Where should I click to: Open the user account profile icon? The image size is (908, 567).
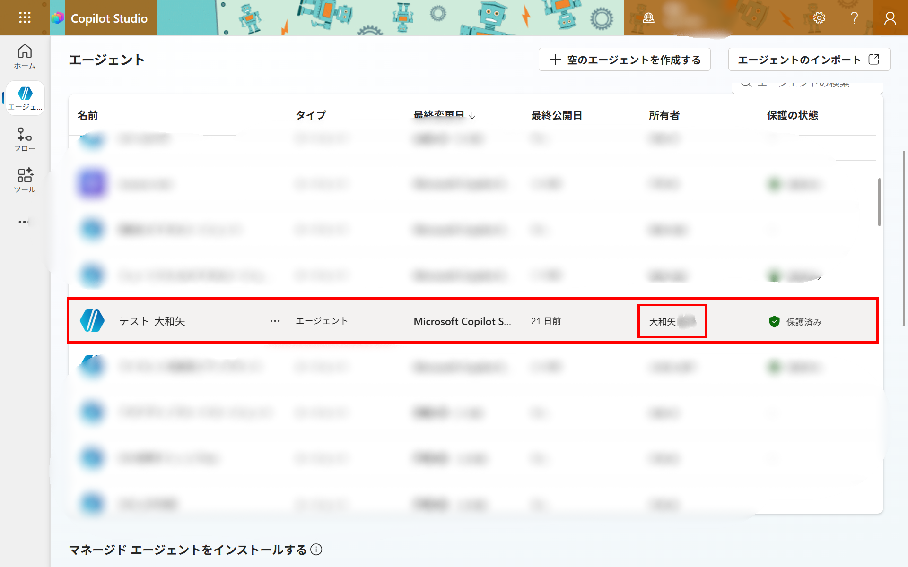point(890,18)
